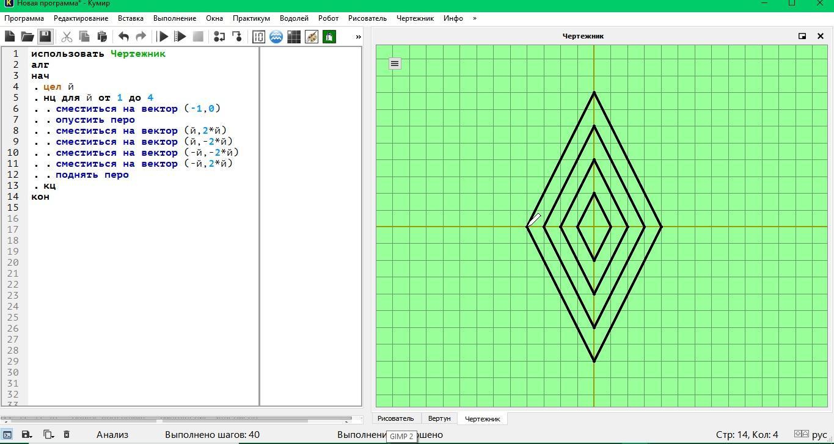The image size is (834, 444).
Task: Click the step-over execution icon
Action: click(x=219, y=37)
